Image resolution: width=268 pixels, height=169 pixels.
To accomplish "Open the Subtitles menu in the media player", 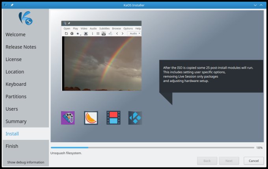I will tap(104, 28).
